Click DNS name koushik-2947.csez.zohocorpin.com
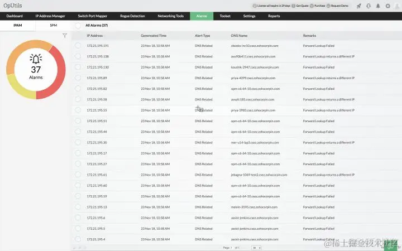 [255, 67]
